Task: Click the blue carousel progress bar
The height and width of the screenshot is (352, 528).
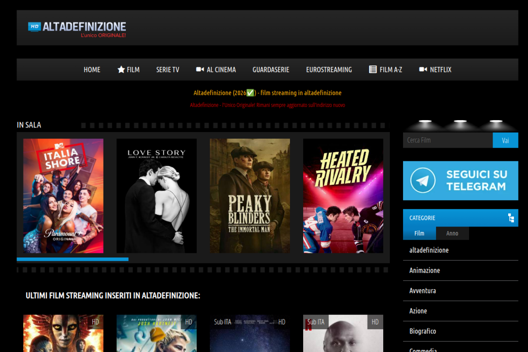Action: 73,259
